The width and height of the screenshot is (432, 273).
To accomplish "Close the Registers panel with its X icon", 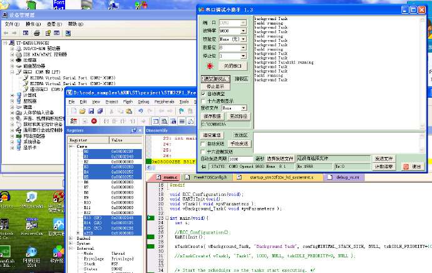I will click(x=139, y=130).
